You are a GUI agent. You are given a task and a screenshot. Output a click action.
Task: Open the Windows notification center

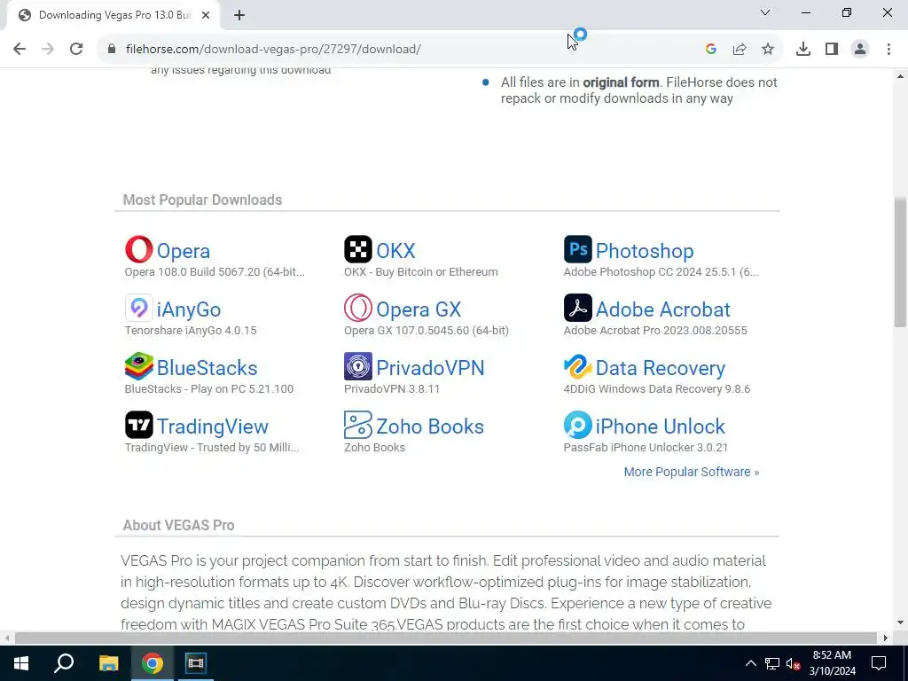(x=879, y=663)
